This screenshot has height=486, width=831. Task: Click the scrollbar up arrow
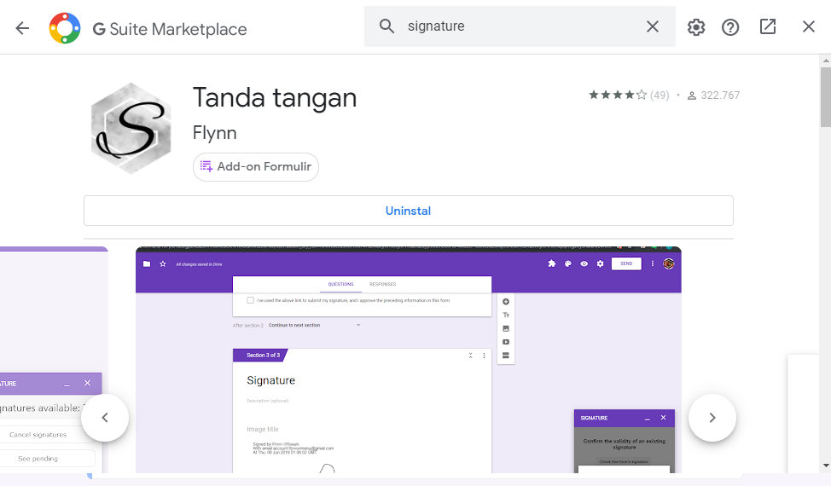click(x=826, y=61)
